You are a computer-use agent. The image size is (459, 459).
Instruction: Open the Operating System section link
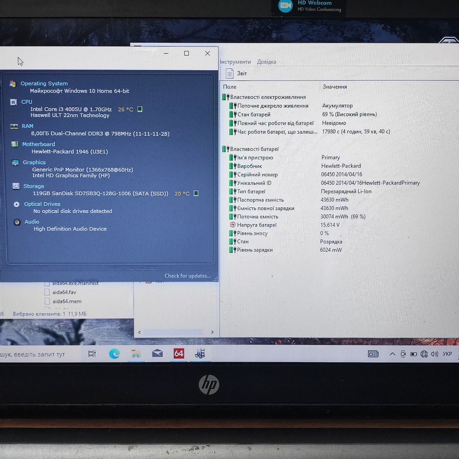[x=44, y=84]
